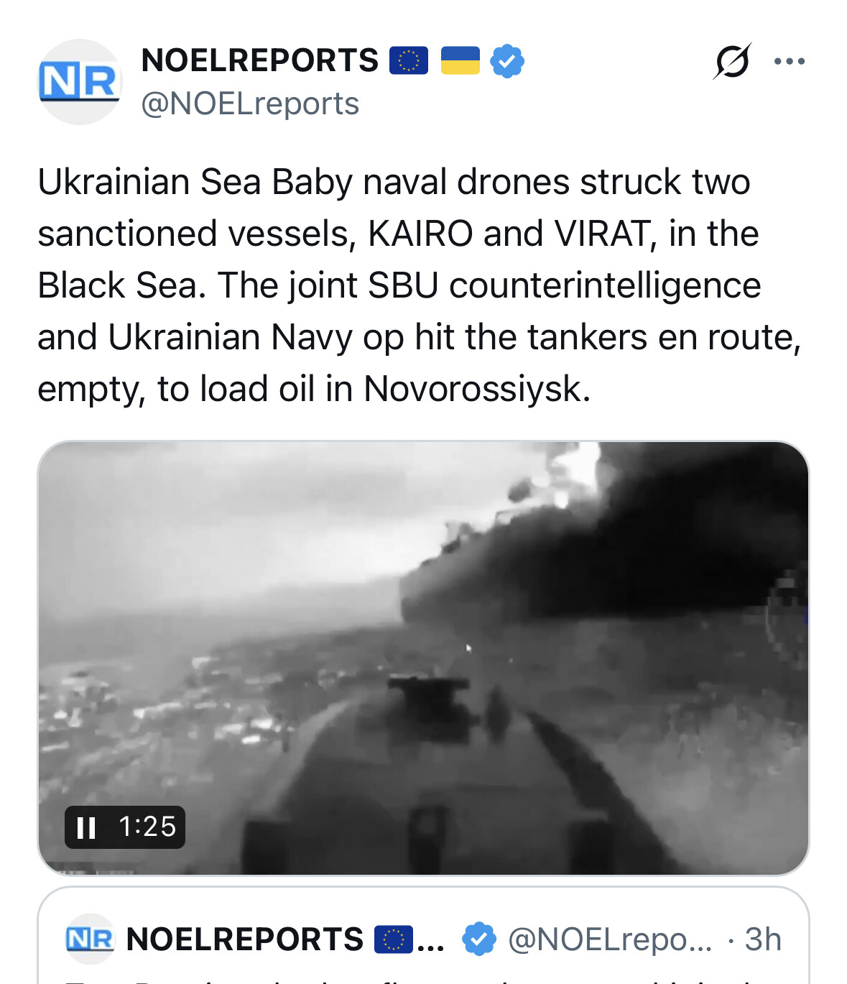
Task: Tap the quoted post's truncated @NOELrepo… handle
Action: click(610, 939)
